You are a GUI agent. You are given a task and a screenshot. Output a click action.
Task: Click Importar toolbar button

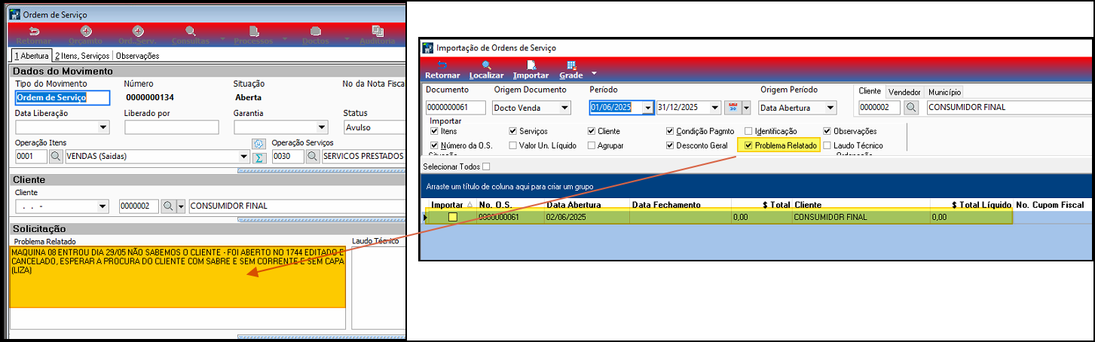coord(531,70)
